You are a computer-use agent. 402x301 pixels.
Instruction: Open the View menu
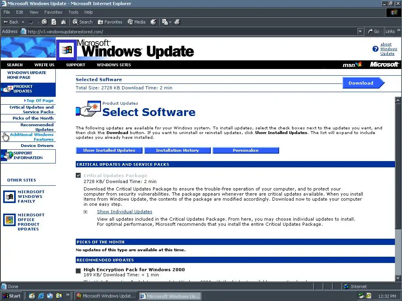[34, 12]
